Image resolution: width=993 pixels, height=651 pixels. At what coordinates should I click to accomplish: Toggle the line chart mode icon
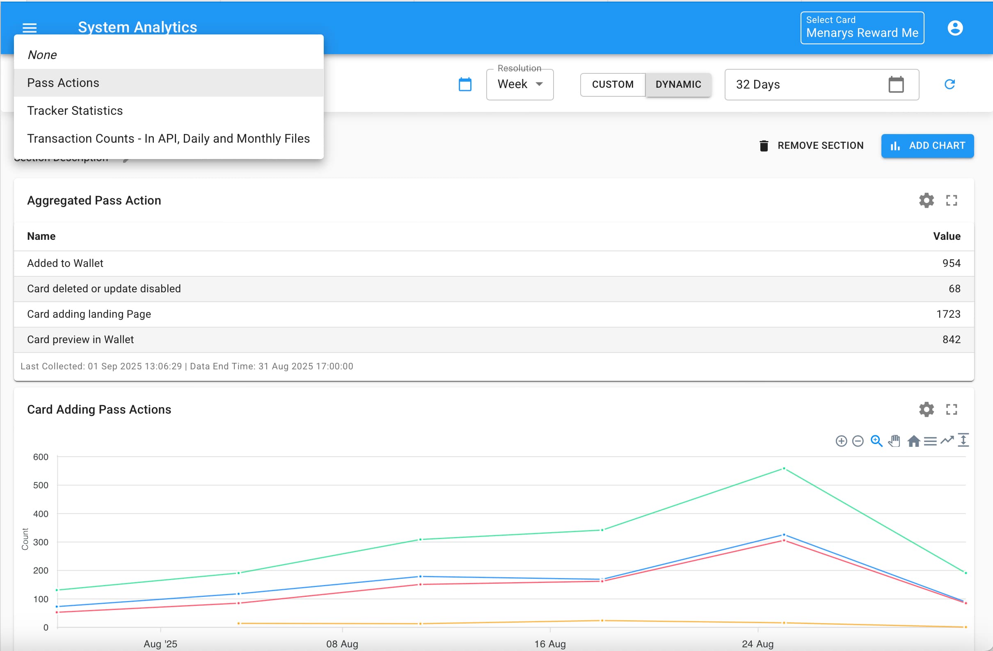tap(947, 441)
